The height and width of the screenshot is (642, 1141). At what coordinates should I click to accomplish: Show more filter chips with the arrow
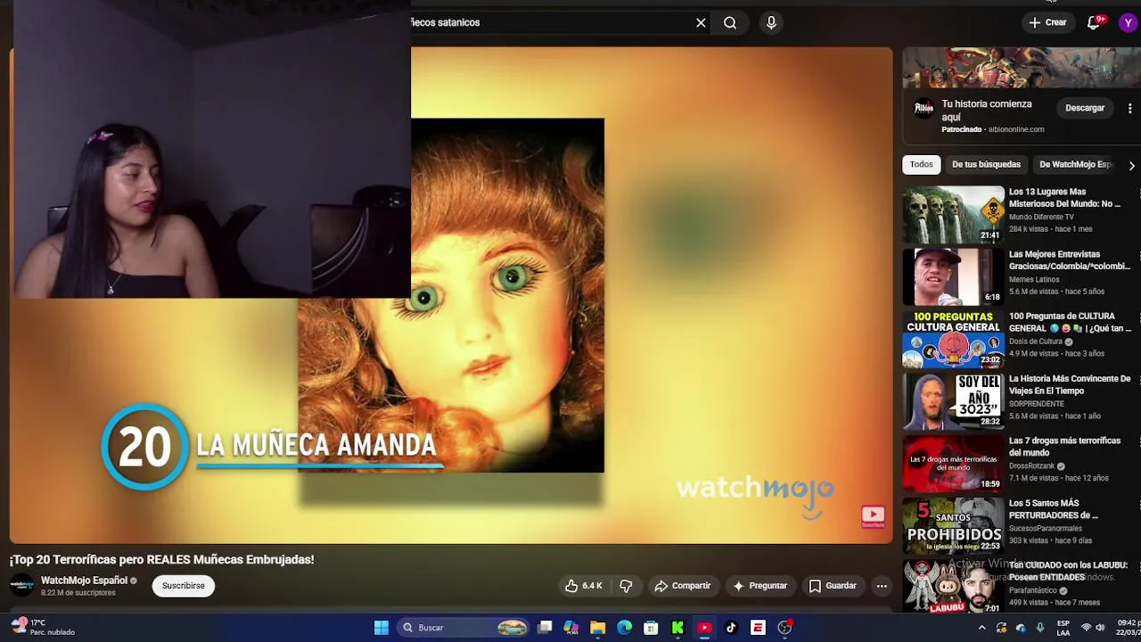coord(1131,165)
